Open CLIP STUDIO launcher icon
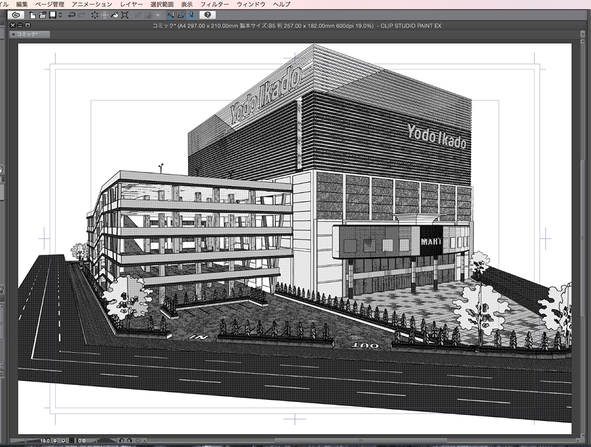The height and width of the screenshot is (447, 591). [16, 15]
